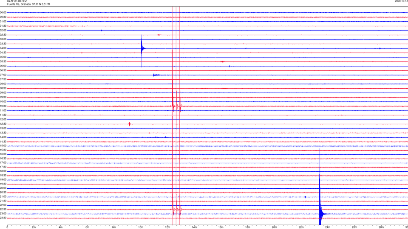Image resolution: width=408 pixels, height=229 pixels.
Task: Click the 26m tick on the minutes axis
Action: tap(354, 227)
